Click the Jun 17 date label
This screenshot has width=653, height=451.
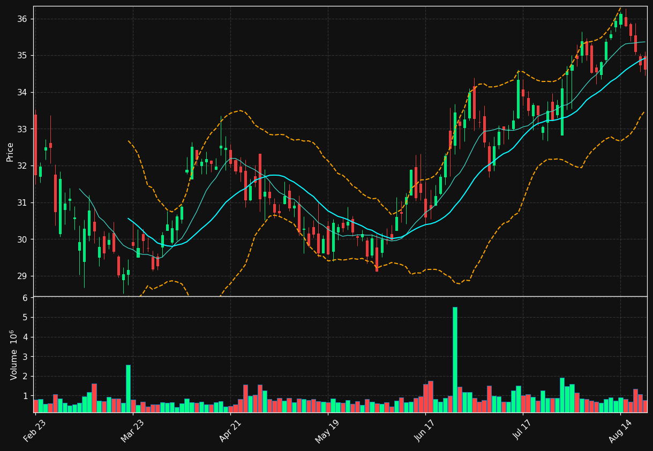coord(425,431)
